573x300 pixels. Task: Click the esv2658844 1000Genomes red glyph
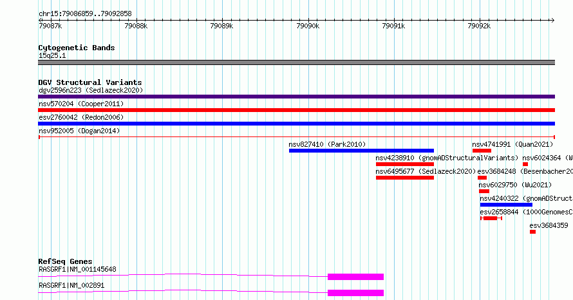tap(491, 218)
